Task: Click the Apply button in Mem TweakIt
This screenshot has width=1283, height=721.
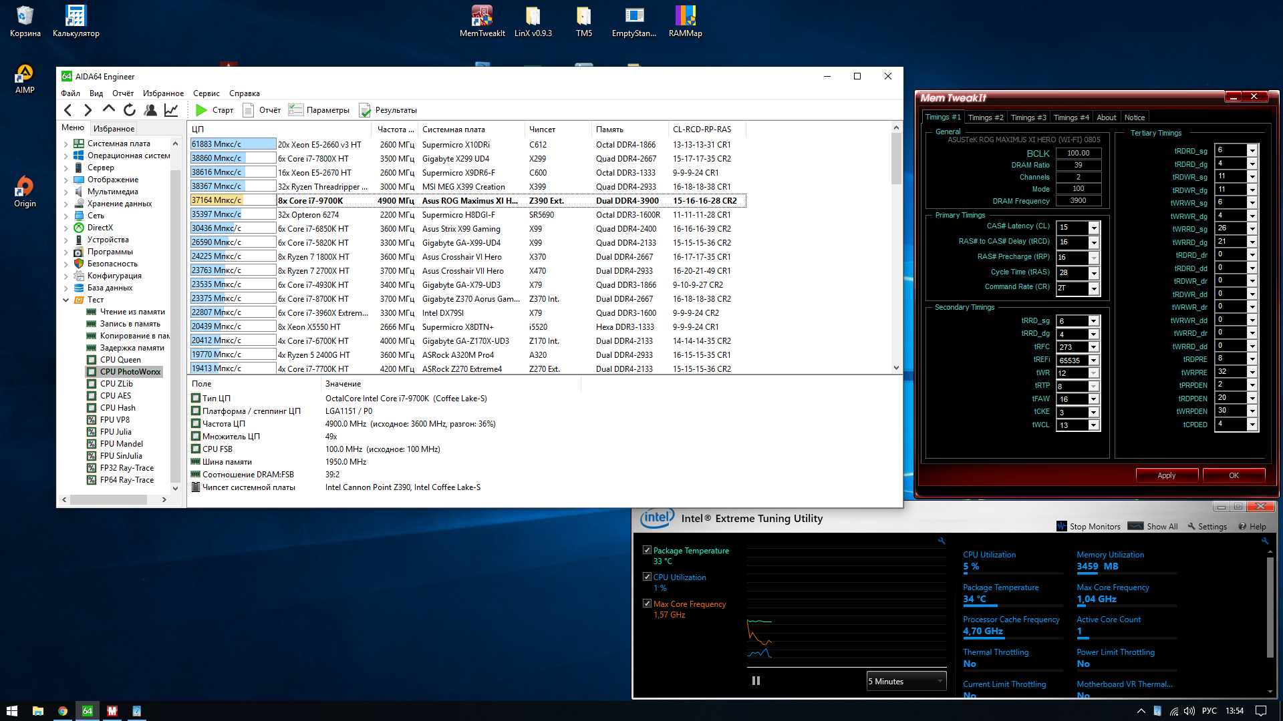Action: (1166, 475)
